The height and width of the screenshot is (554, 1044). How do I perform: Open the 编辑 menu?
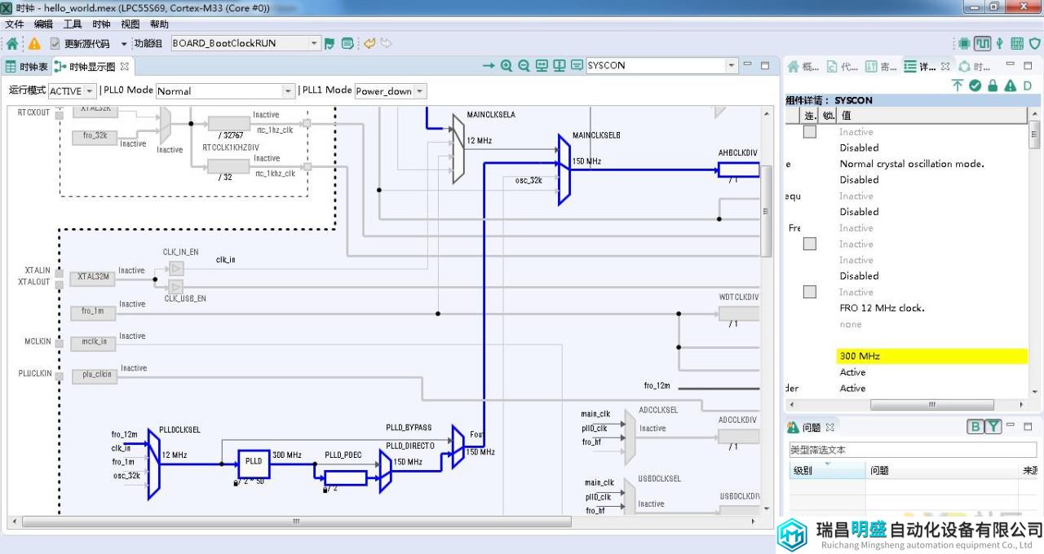pos(43,24)
